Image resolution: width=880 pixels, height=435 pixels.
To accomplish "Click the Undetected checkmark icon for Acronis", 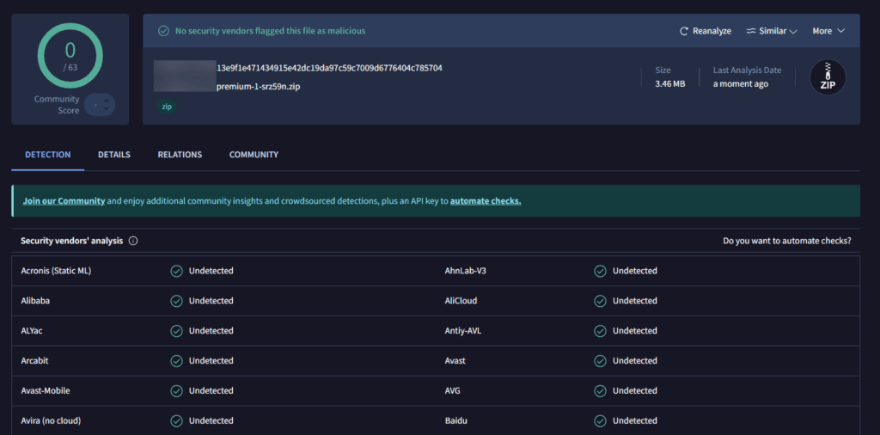I will click(176, 271).
